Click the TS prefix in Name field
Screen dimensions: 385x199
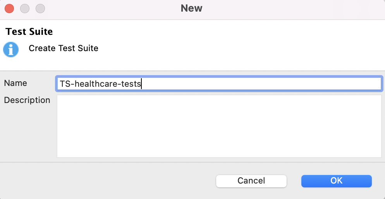point(64,84)
